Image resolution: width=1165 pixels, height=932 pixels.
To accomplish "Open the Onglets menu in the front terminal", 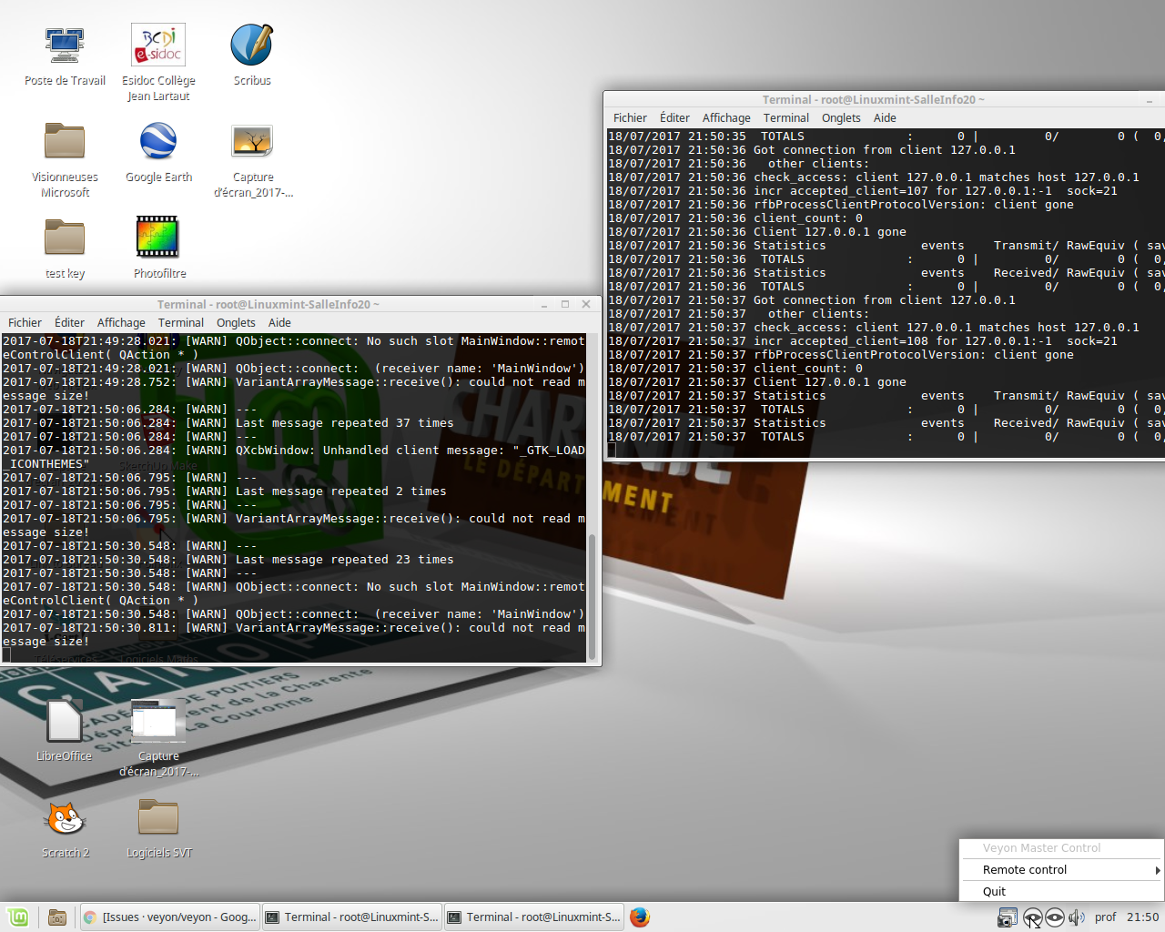I will (x=236, y=322).
